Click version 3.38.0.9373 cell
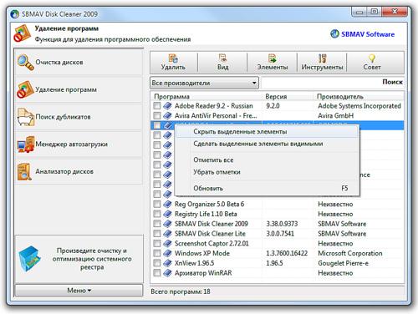Image resolution: width=418 pixels, height=314 pixels. 282,224
